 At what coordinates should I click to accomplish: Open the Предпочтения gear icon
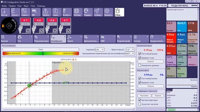[108, 12]
